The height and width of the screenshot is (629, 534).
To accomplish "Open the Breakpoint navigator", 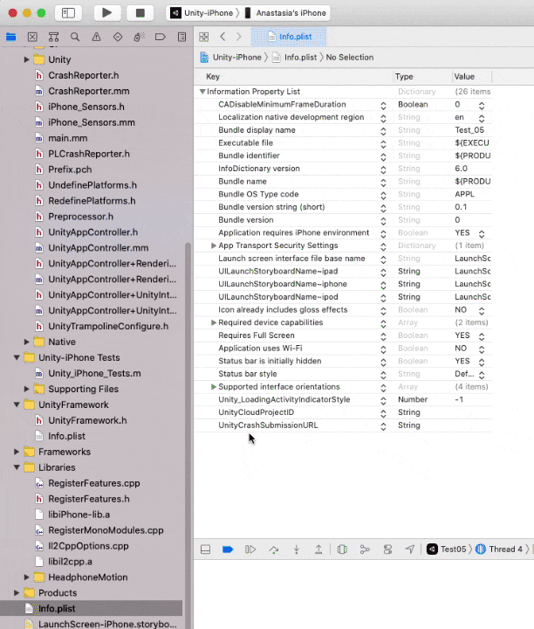I will [161, 37].
